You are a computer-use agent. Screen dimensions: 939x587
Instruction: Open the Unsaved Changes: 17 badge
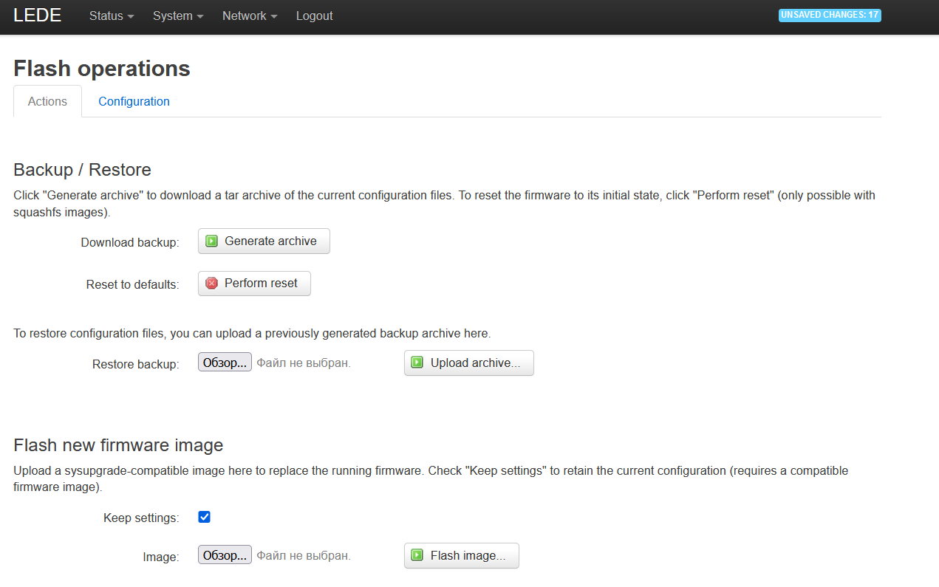point(829,15)
